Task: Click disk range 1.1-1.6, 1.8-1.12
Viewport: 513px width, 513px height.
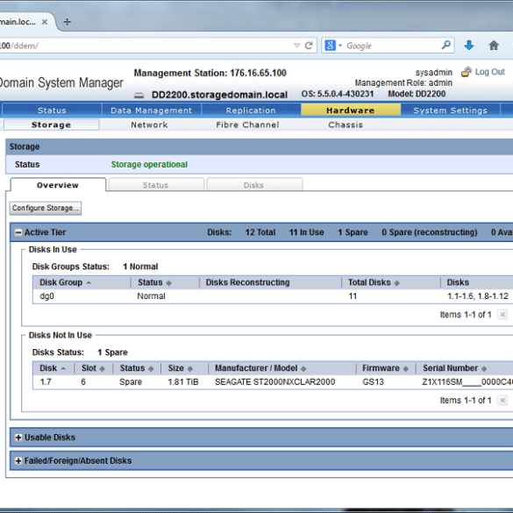Action: (478, 296)
